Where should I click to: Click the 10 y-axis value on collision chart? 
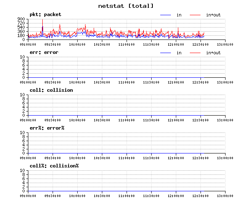tap(22, 95)
